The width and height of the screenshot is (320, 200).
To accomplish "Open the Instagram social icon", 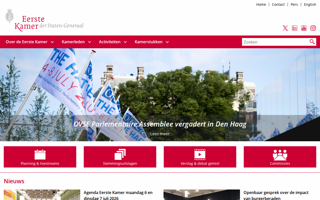I will point(313,28).
